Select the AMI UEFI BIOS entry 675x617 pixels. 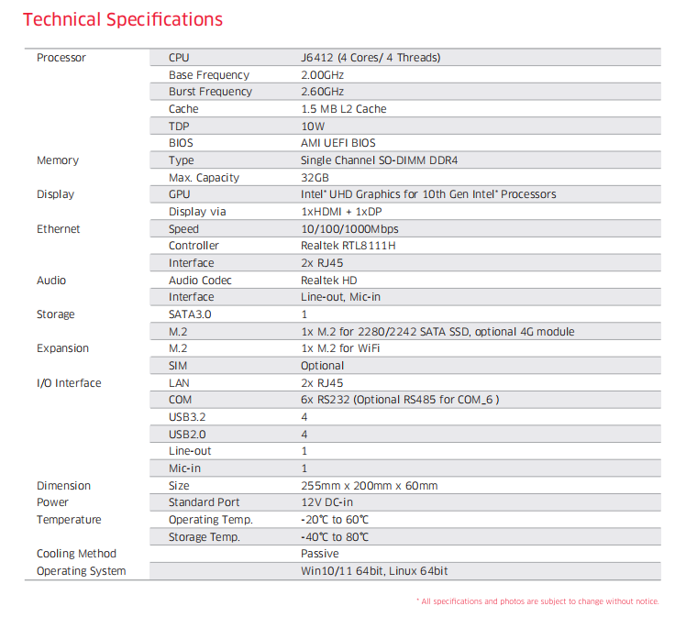click(337, 143)
